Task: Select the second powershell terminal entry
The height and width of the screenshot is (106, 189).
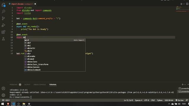Action: 184,92
